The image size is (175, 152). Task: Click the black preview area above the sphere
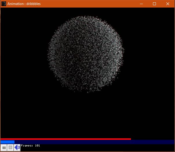tap(87, 12)
